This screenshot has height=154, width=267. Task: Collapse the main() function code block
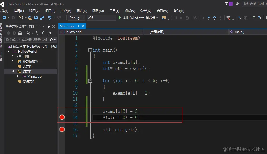90,50
